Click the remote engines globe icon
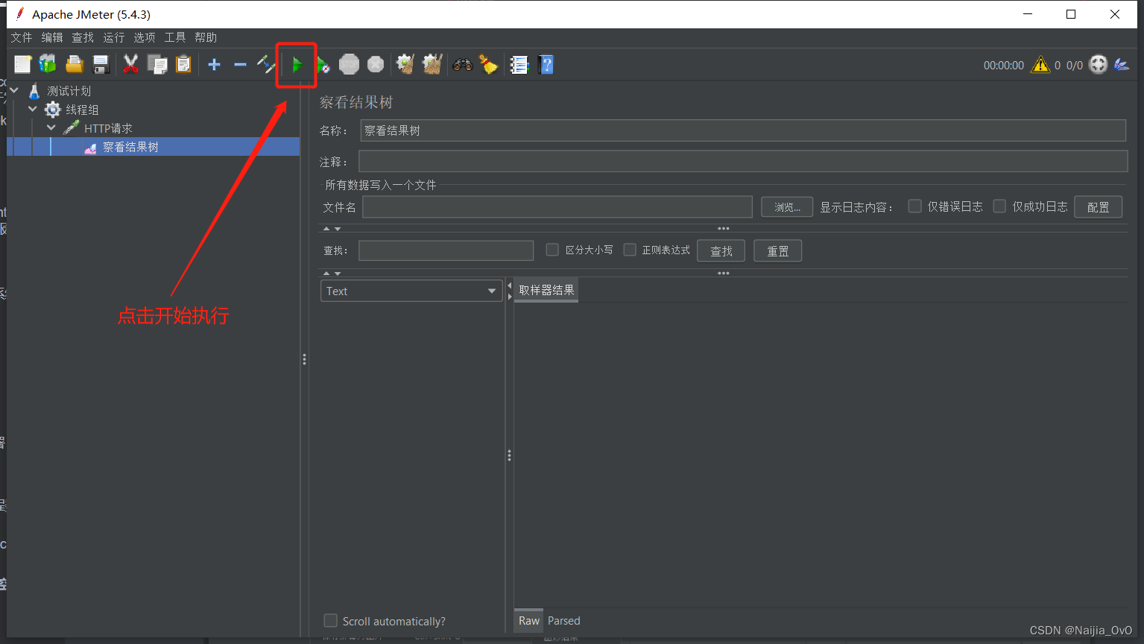 point(1098,65)
